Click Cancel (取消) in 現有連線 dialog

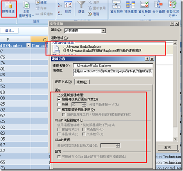point(168,148)
